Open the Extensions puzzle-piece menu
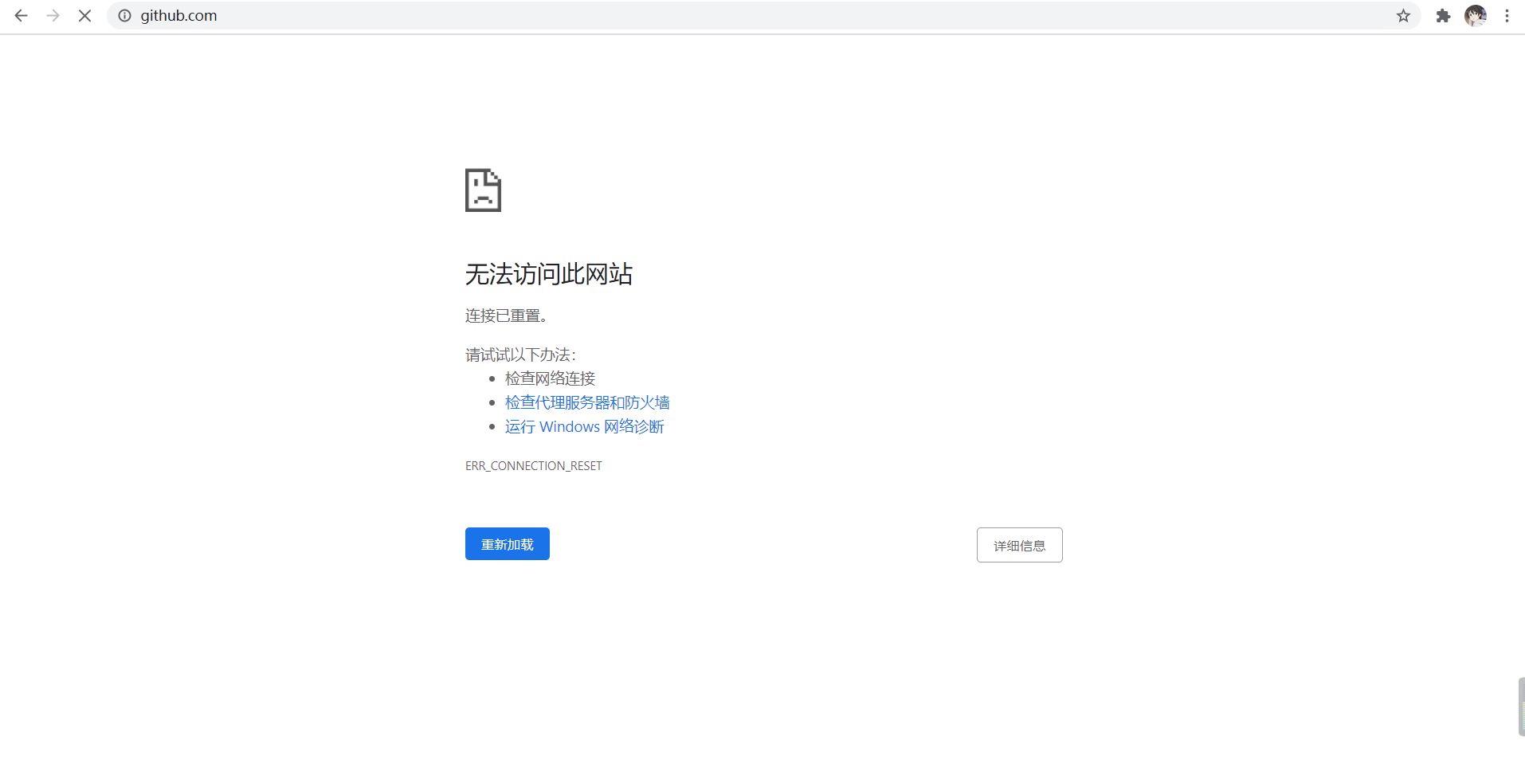Image resolution: width=1525 pixels, height=780 pixels. point(1443,16)
